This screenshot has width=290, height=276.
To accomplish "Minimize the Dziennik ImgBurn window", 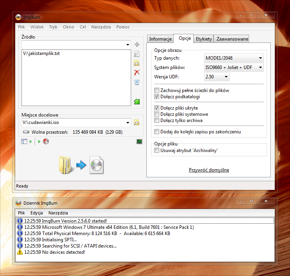I will [x=241, y=201].
